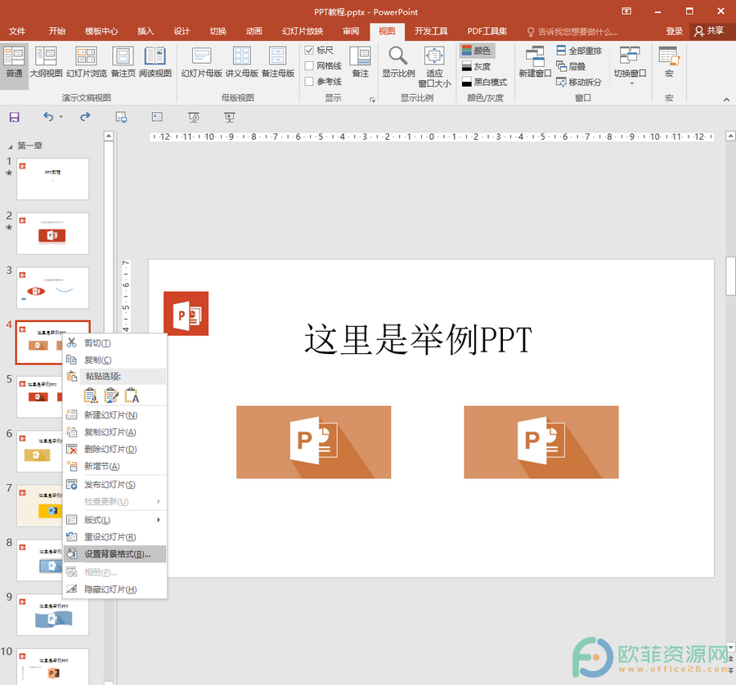Switch to the 插入 tab
Image resolution: width=736 pixels, height=685 pixels.
(145, 31)
